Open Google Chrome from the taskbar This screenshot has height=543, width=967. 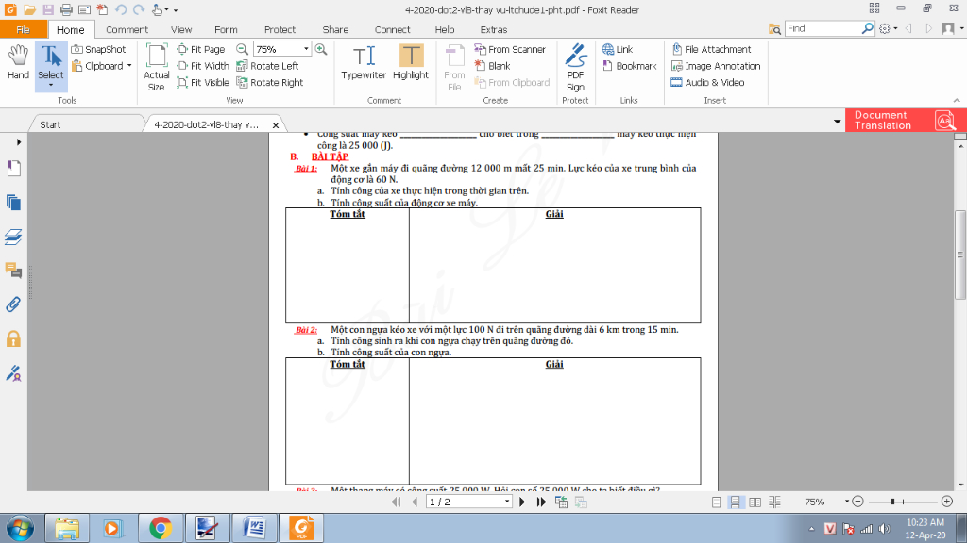pos(161,528)
